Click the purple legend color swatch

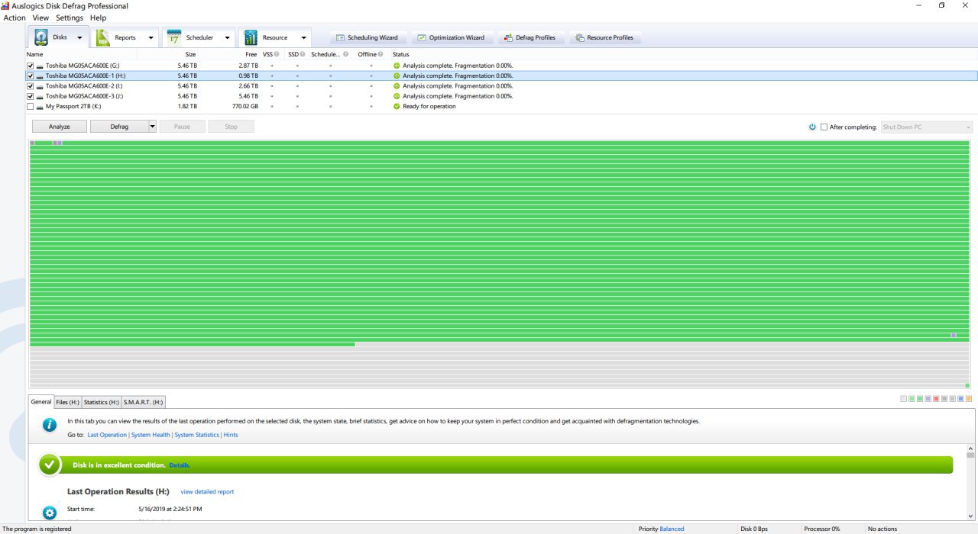click(x=928, y=399)
